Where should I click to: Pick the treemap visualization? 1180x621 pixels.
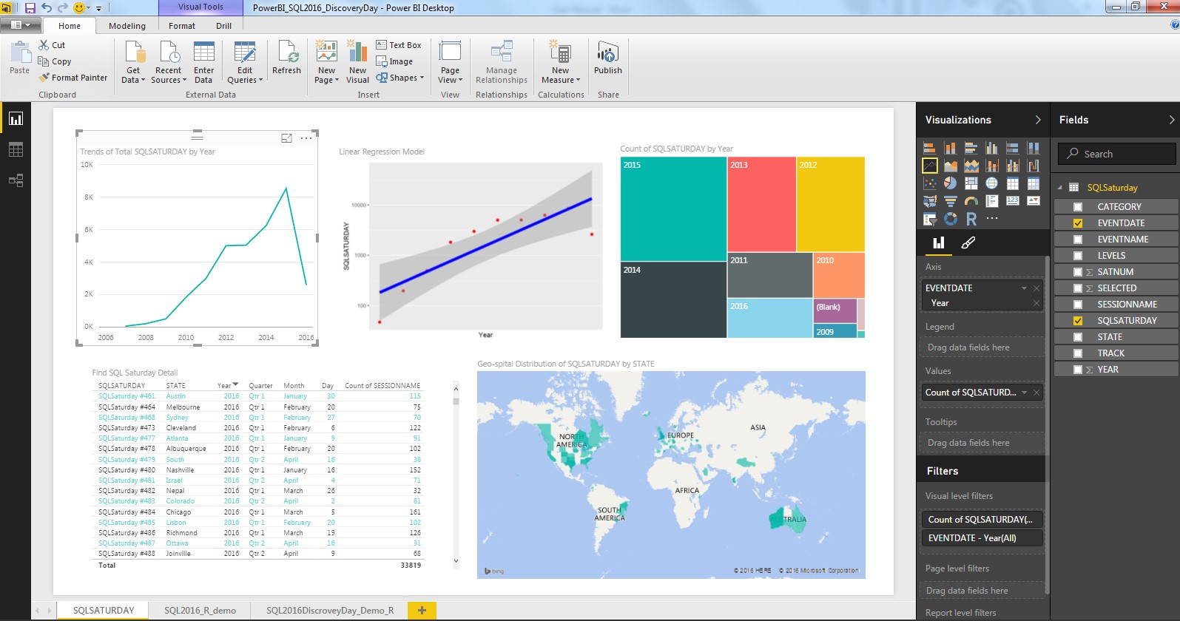[x=971, y=183]
